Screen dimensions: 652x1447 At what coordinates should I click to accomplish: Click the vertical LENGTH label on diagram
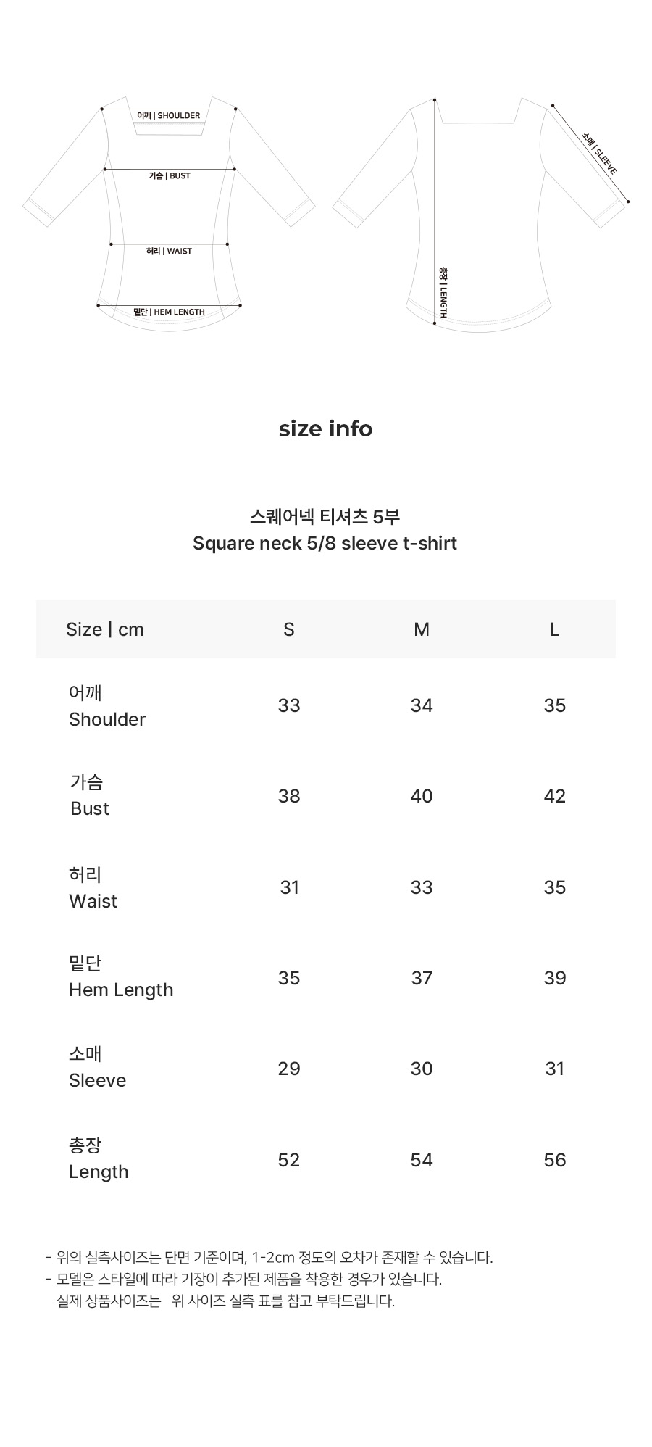[x=443, y=292]
